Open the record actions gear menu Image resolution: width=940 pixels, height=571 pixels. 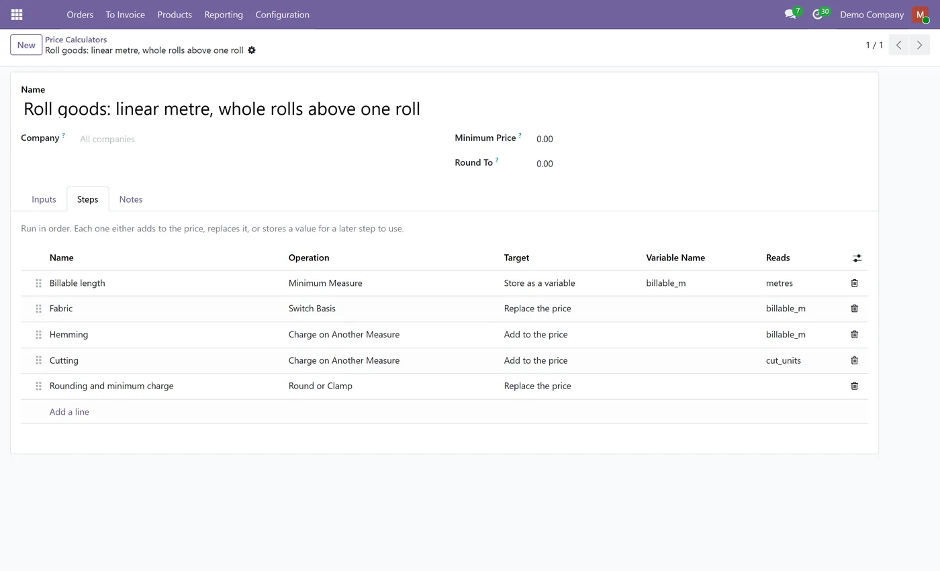coord(252,50)
